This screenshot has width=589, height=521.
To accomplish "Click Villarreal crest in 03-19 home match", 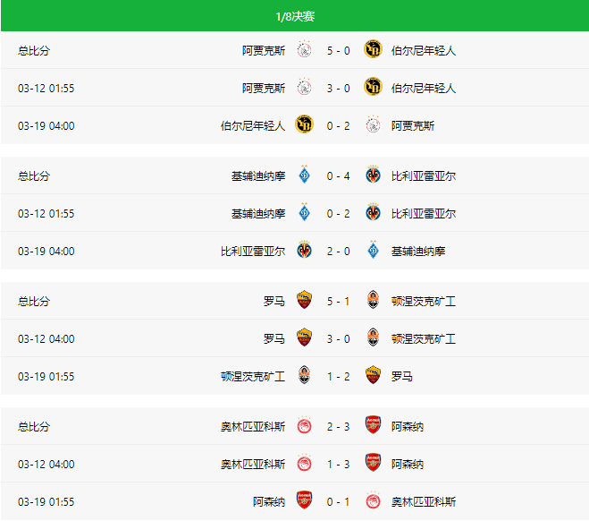I will (x=304, y=250).
